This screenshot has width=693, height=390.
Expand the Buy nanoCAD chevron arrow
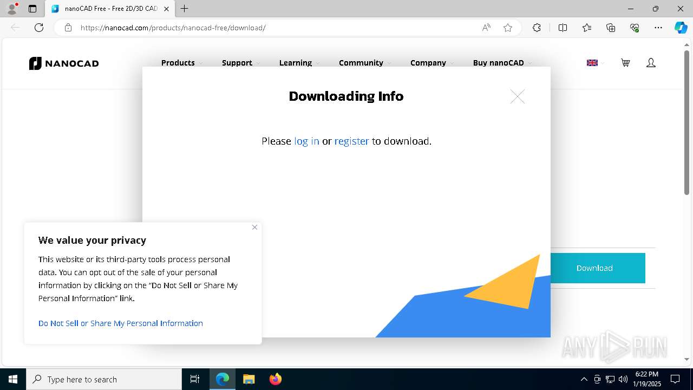(x=530, y=63)
